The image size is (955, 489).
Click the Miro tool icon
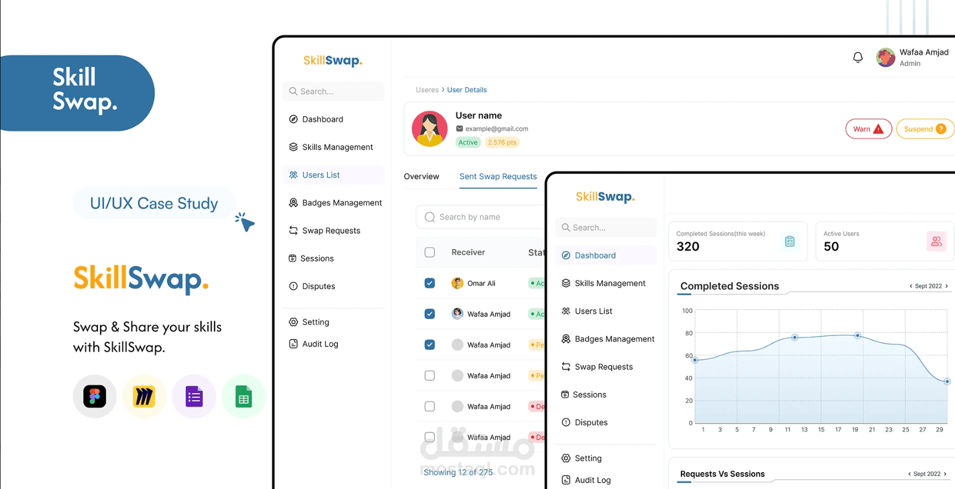[x=144, y=397]
